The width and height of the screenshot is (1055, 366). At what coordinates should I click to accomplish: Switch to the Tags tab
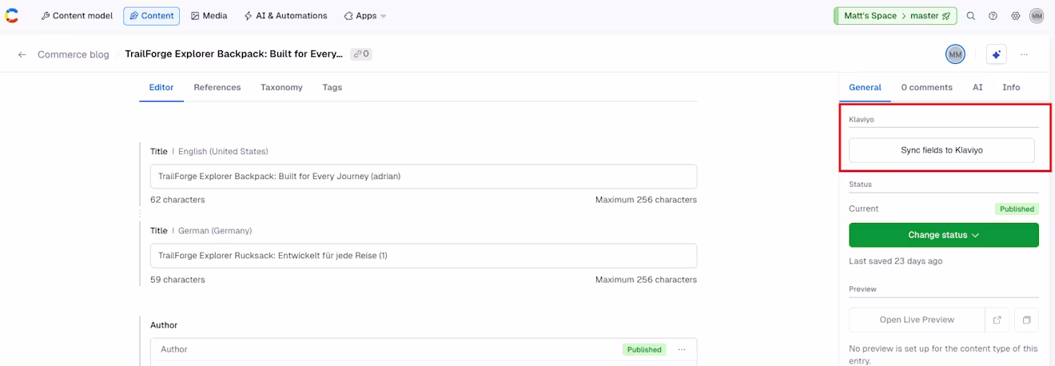(x=332, y=87)
